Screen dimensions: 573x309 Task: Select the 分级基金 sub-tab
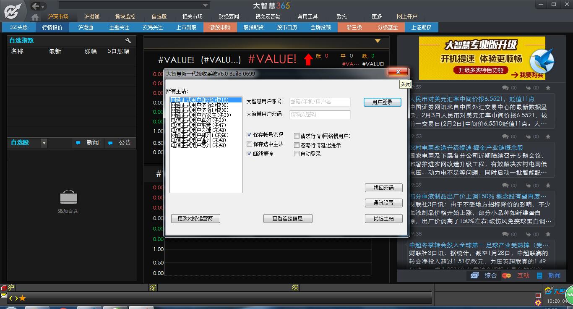pyautogui.click(x=388, y=27)
